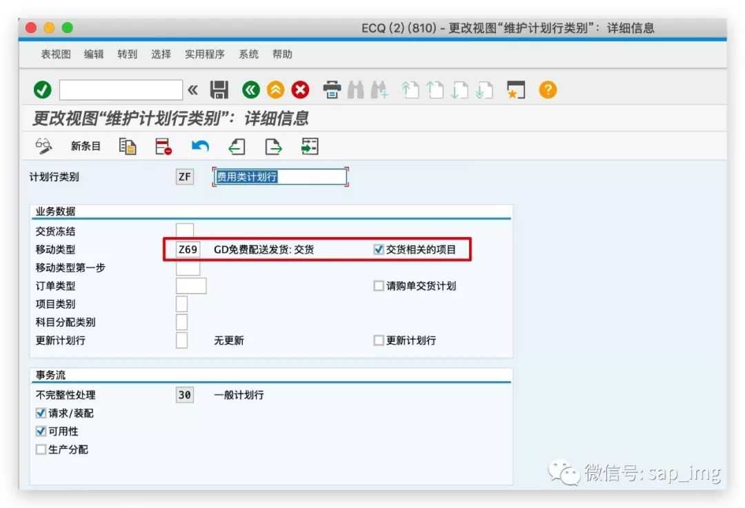Viewport: 745px width, 508px height.
Task: Undo change with blue arrow icon
Action: coord(200,146)
